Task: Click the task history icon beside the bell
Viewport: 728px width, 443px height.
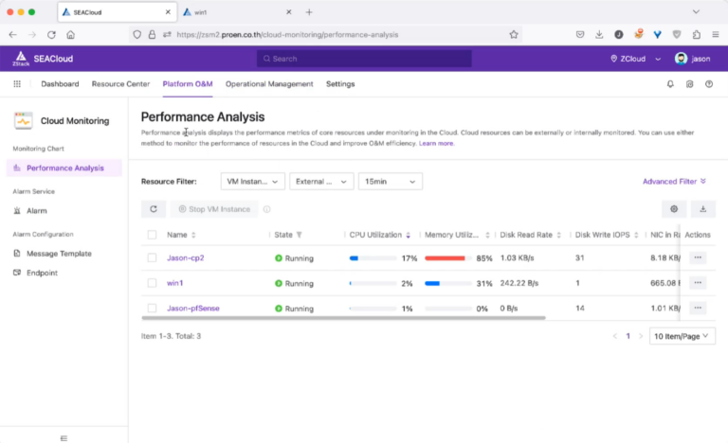Action: pos(689,84)
